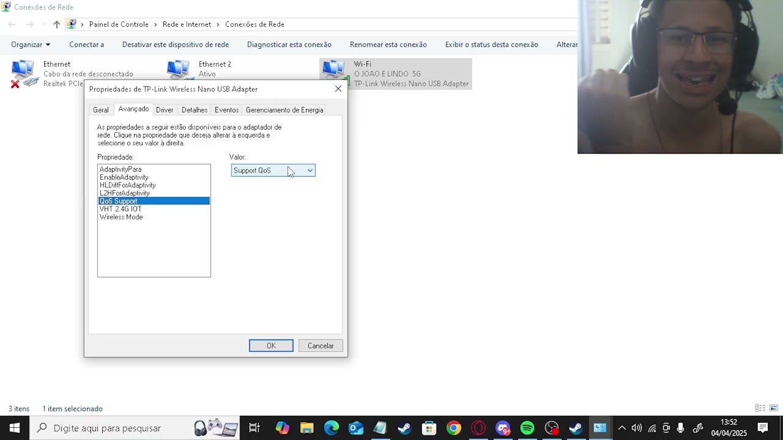Open Task View on taskbar
Screen dimensions: 783x440
254,428
